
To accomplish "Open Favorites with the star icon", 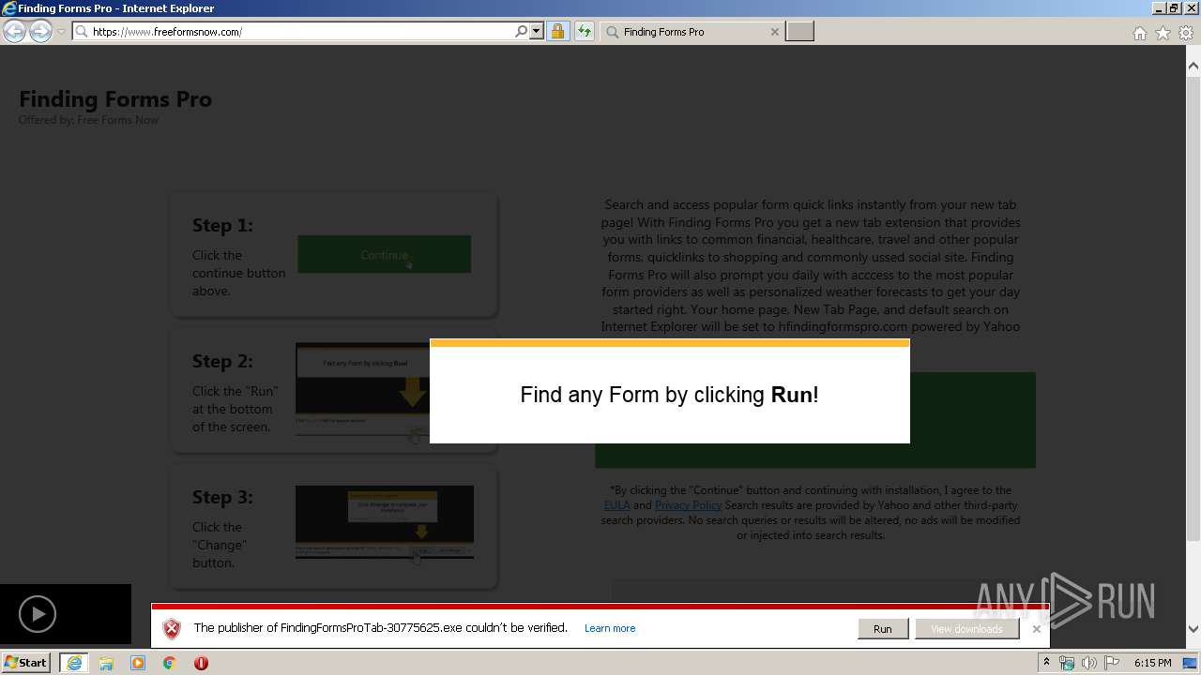I will (1163, 33).
